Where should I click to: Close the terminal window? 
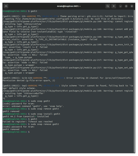[x=132, y=6]
